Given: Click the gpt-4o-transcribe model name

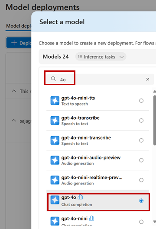Looking at the screenshot, I should [x=81, y=118].
